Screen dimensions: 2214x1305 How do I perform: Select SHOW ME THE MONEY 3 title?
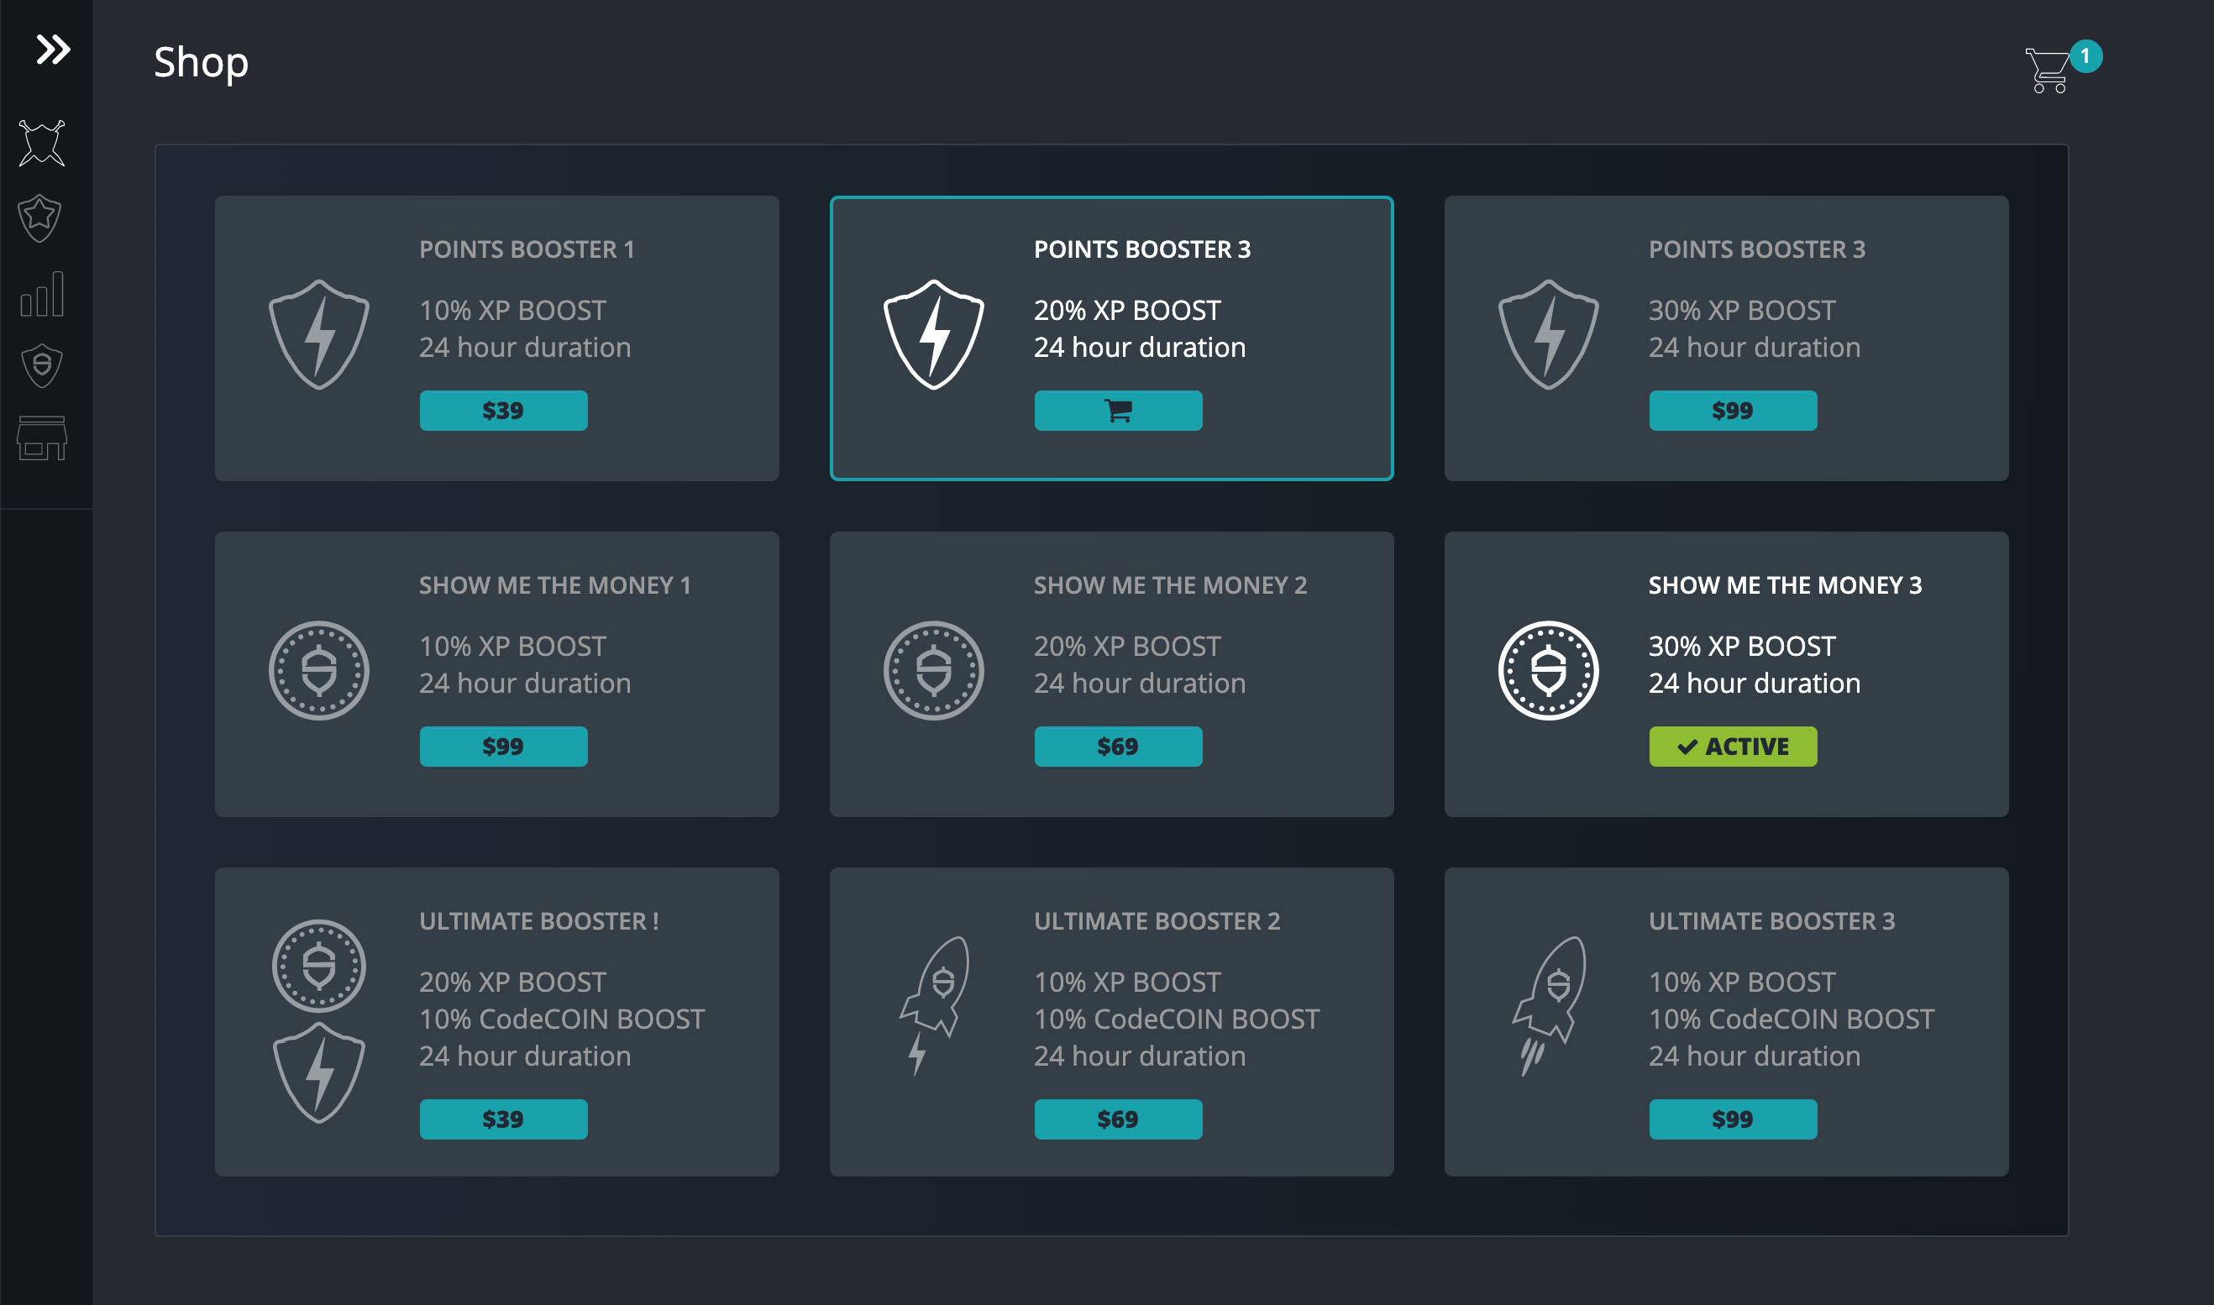(x=1785, y=585)
